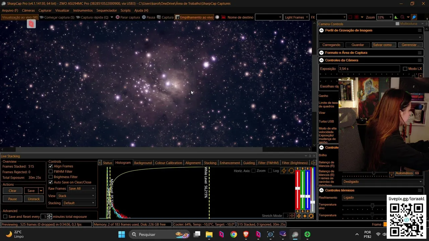Click the Salvar como button
Screen dimensions: 429x241
click(x=384, y=45)
